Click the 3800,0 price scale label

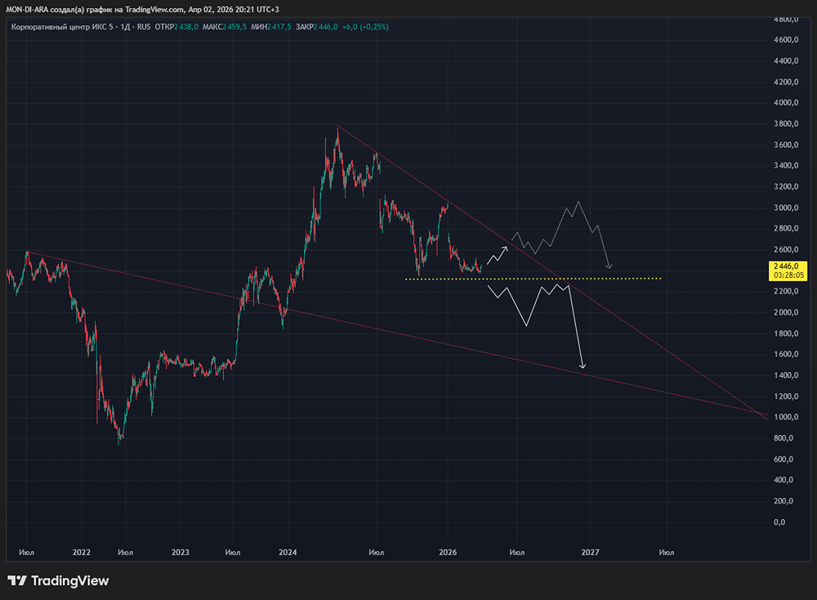(x=786, y=123)
